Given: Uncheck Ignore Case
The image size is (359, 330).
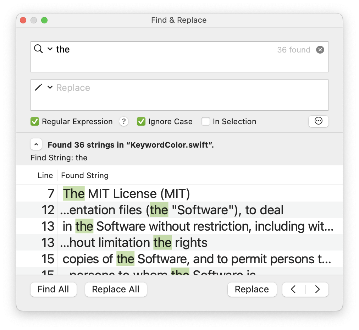Looking at the screenshot, I should (141, 121).
